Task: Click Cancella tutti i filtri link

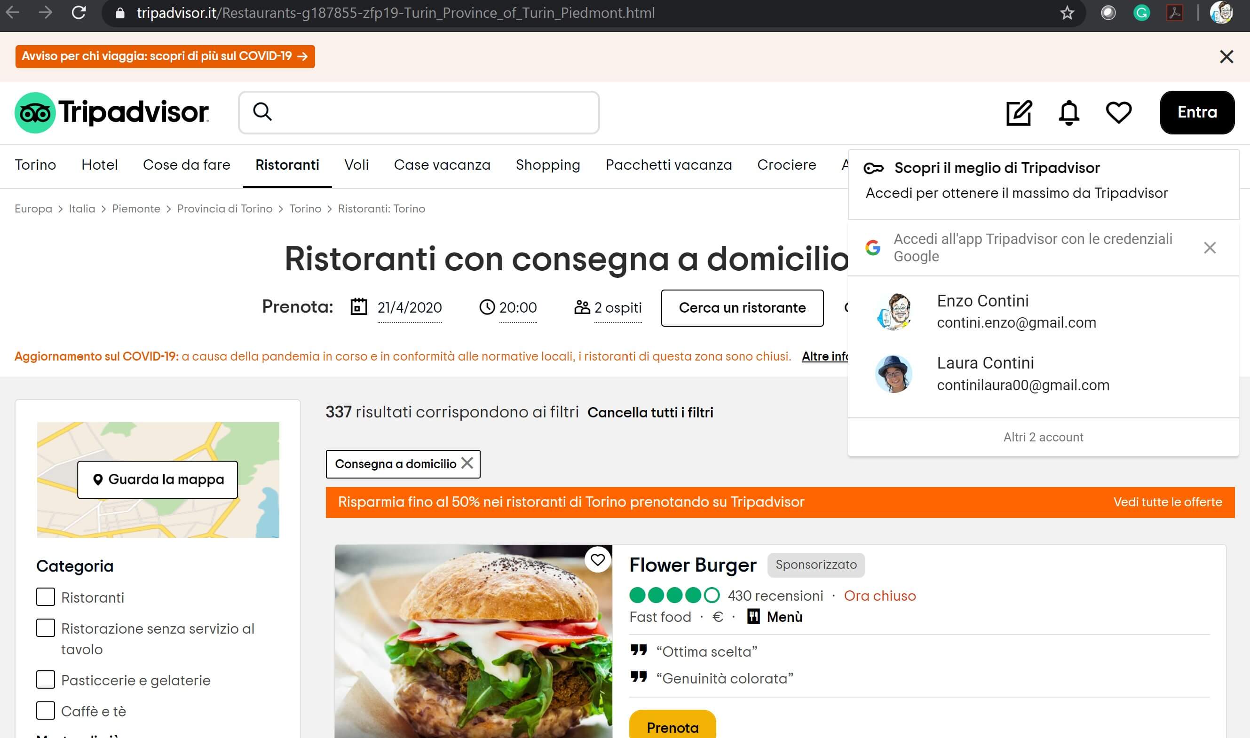Action: coord(649,413)
